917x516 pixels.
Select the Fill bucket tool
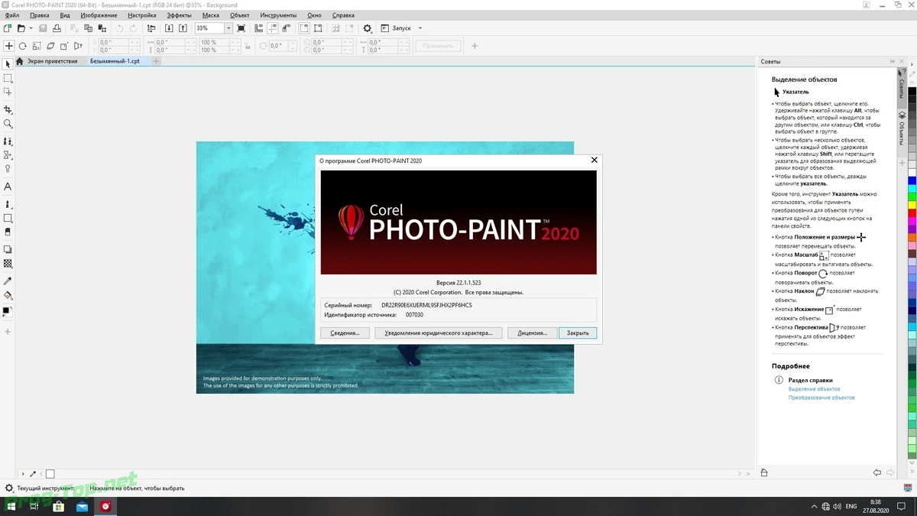pos(8,295)
